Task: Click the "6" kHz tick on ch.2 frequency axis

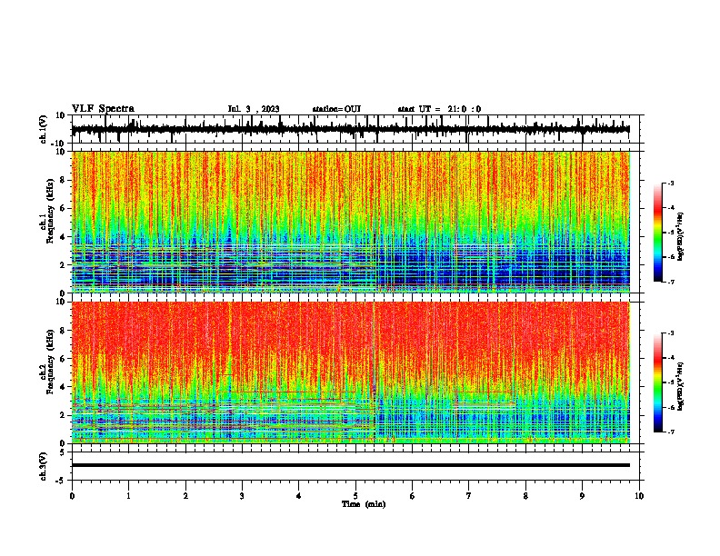Action: (x=64, y=359)
